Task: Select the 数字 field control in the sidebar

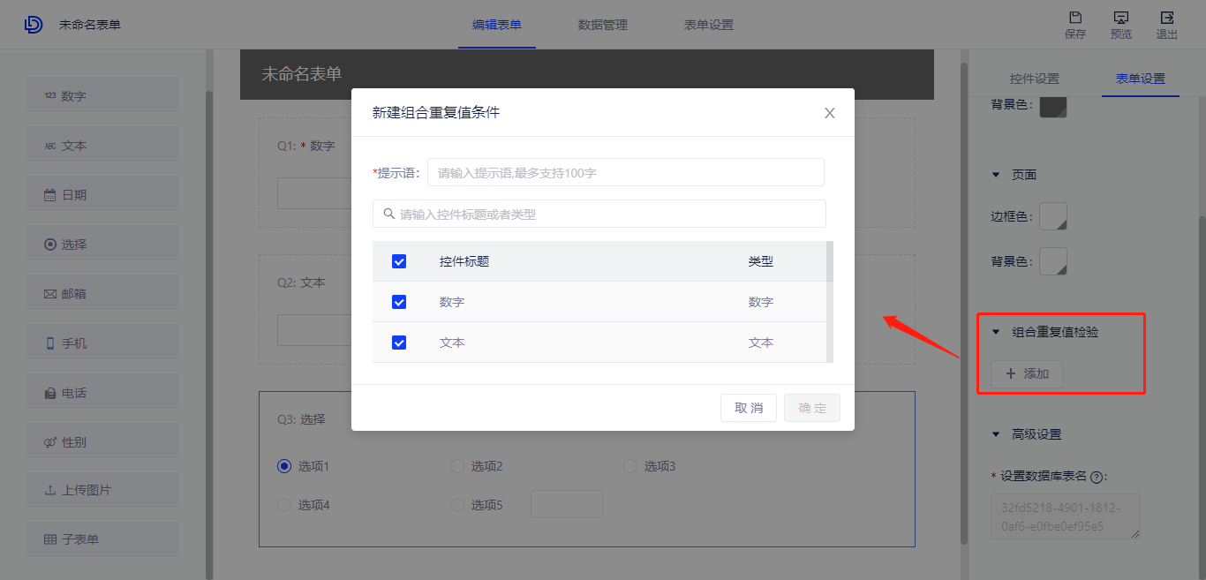Action: pyautogui.click(x=102, y=94)
